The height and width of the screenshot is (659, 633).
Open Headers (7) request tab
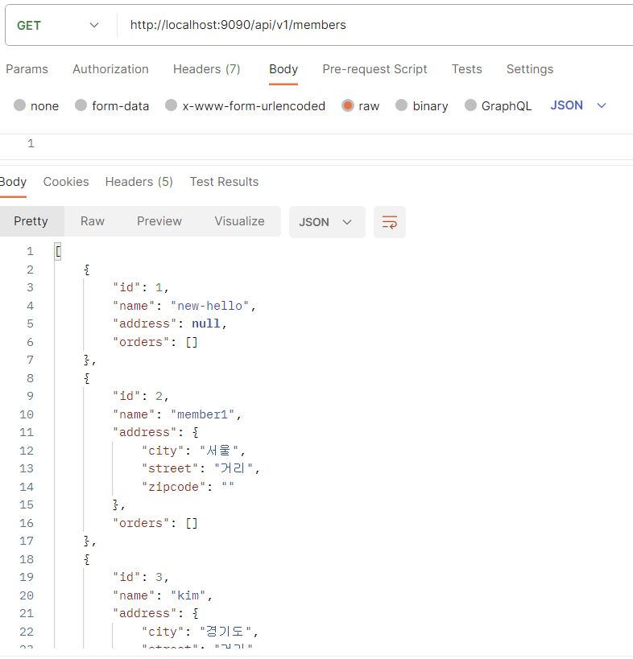206,69
